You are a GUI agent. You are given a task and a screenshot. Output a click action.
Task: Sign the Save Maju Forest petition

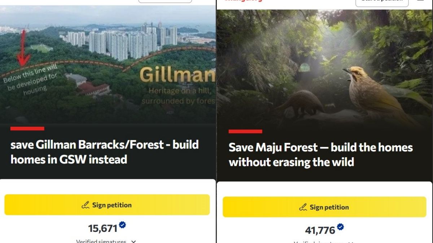324,207
